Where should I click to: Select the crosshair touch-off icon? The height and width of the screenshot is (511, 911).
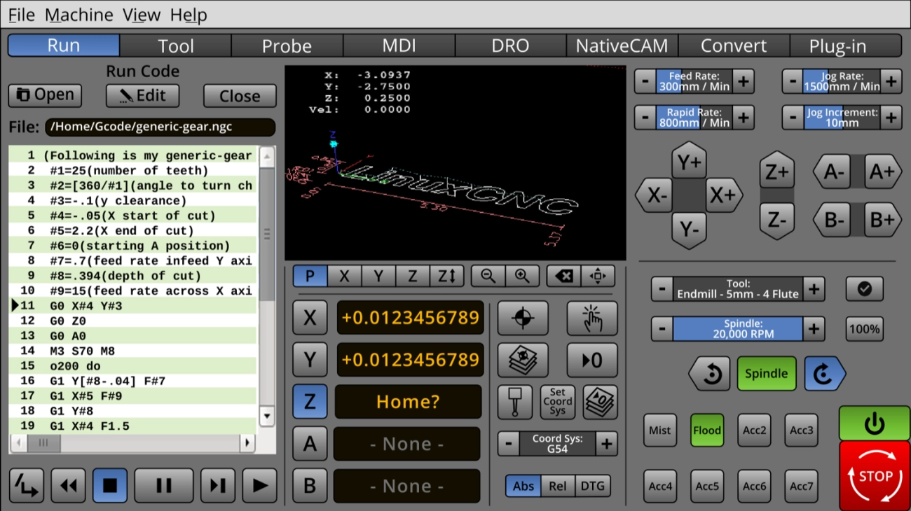(x=523, y=318)
